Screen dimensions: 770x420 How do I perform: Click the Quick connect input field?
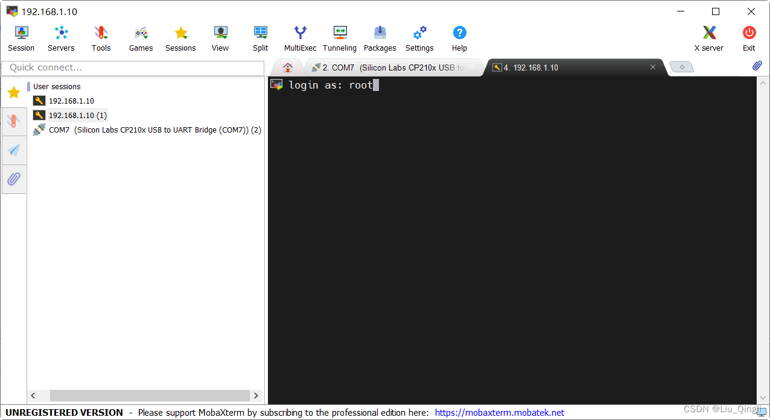click(x=133, y=67)
